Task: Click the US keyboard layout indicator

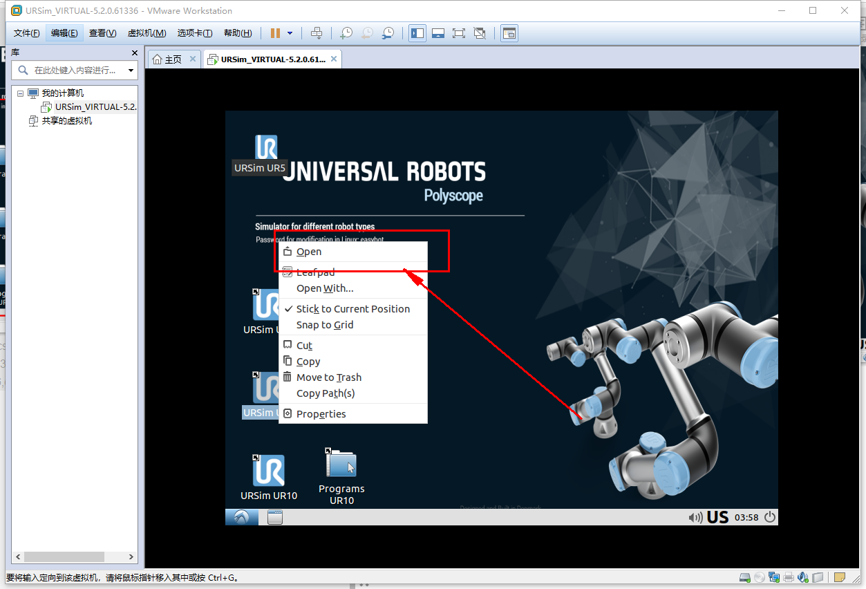Action: click(717, 517)
